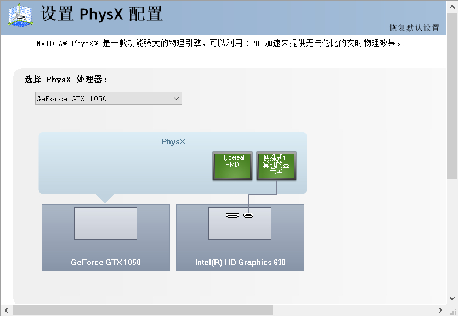Click the horizontal scrollbar thumb
The width and height of the screenshot is (459, 317).
(x=142, y=310)
